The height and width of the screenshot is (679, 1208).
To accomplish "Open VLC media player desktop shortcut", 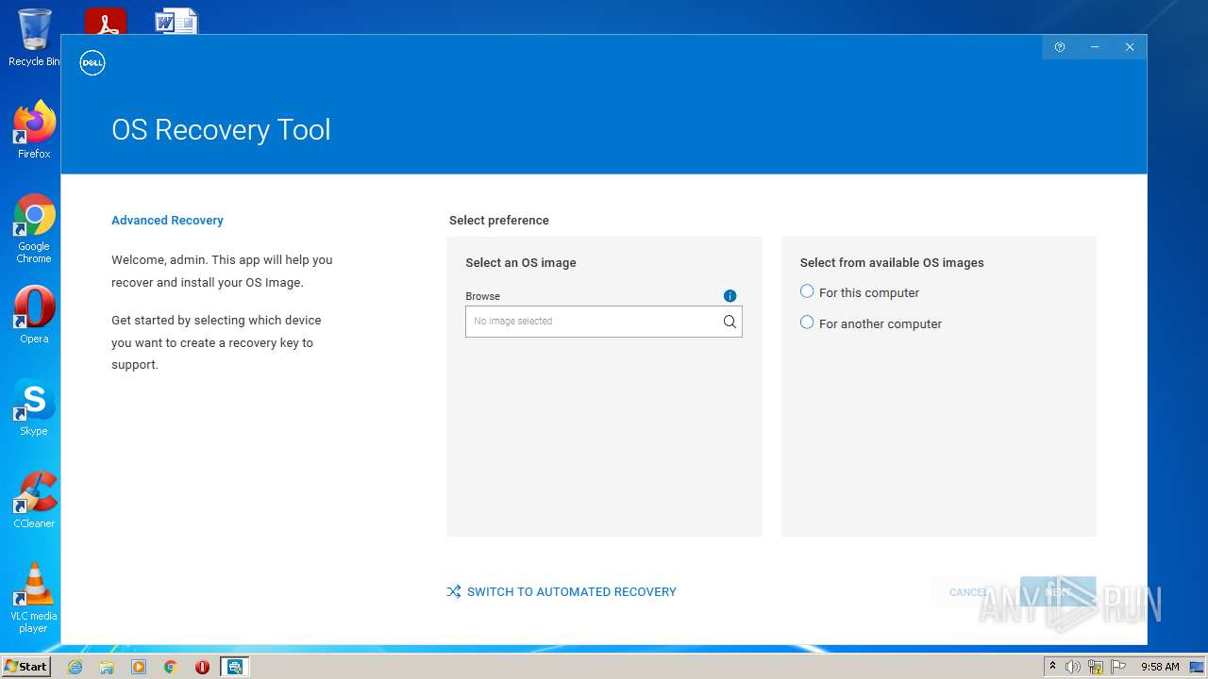I will click(34, 598).
